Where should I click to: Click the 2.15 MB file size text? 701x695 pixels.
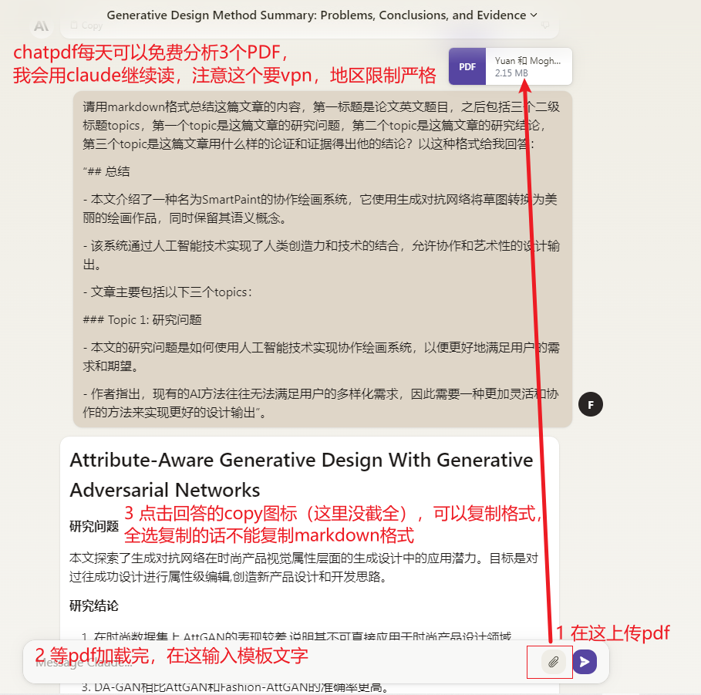point(511,73)
